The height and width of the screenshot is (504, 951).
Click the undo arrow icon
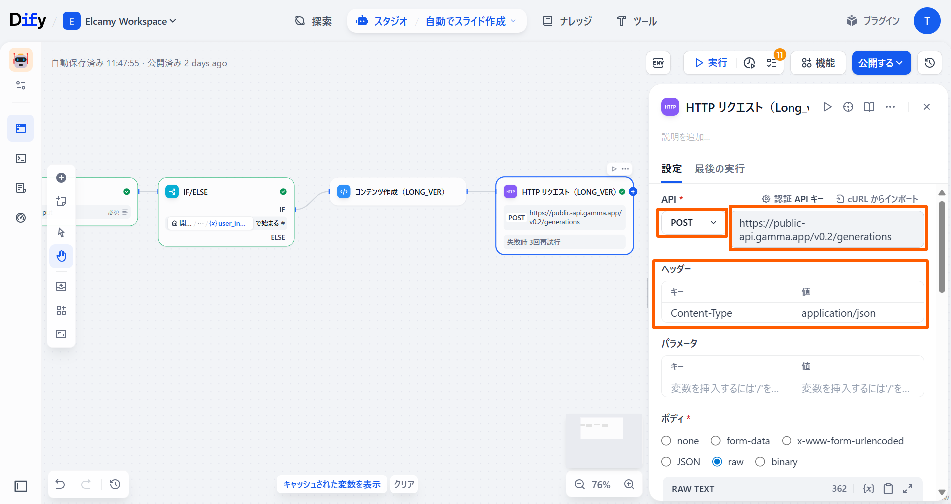tap(60, 484)
